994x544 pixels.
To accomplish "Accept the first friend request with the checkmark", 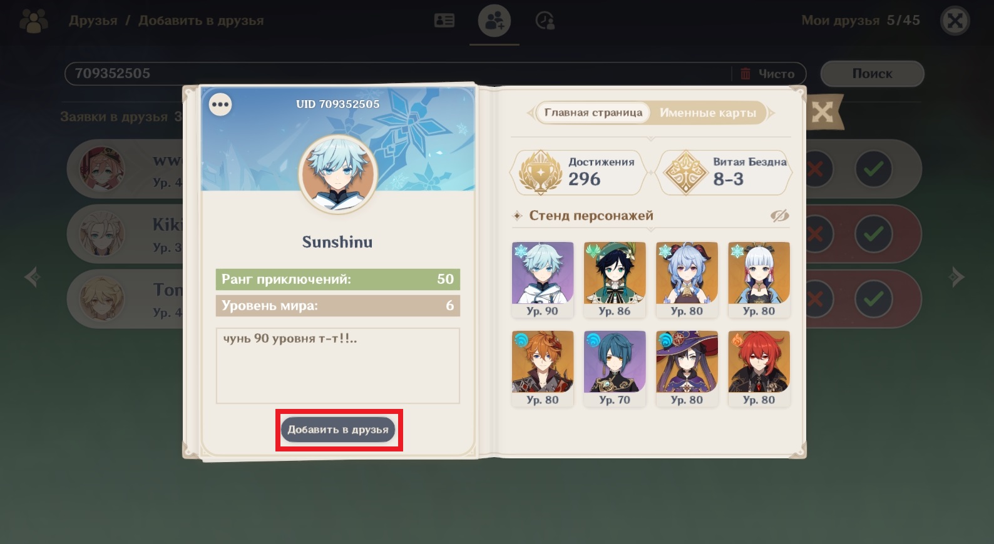I will (873, 169).
